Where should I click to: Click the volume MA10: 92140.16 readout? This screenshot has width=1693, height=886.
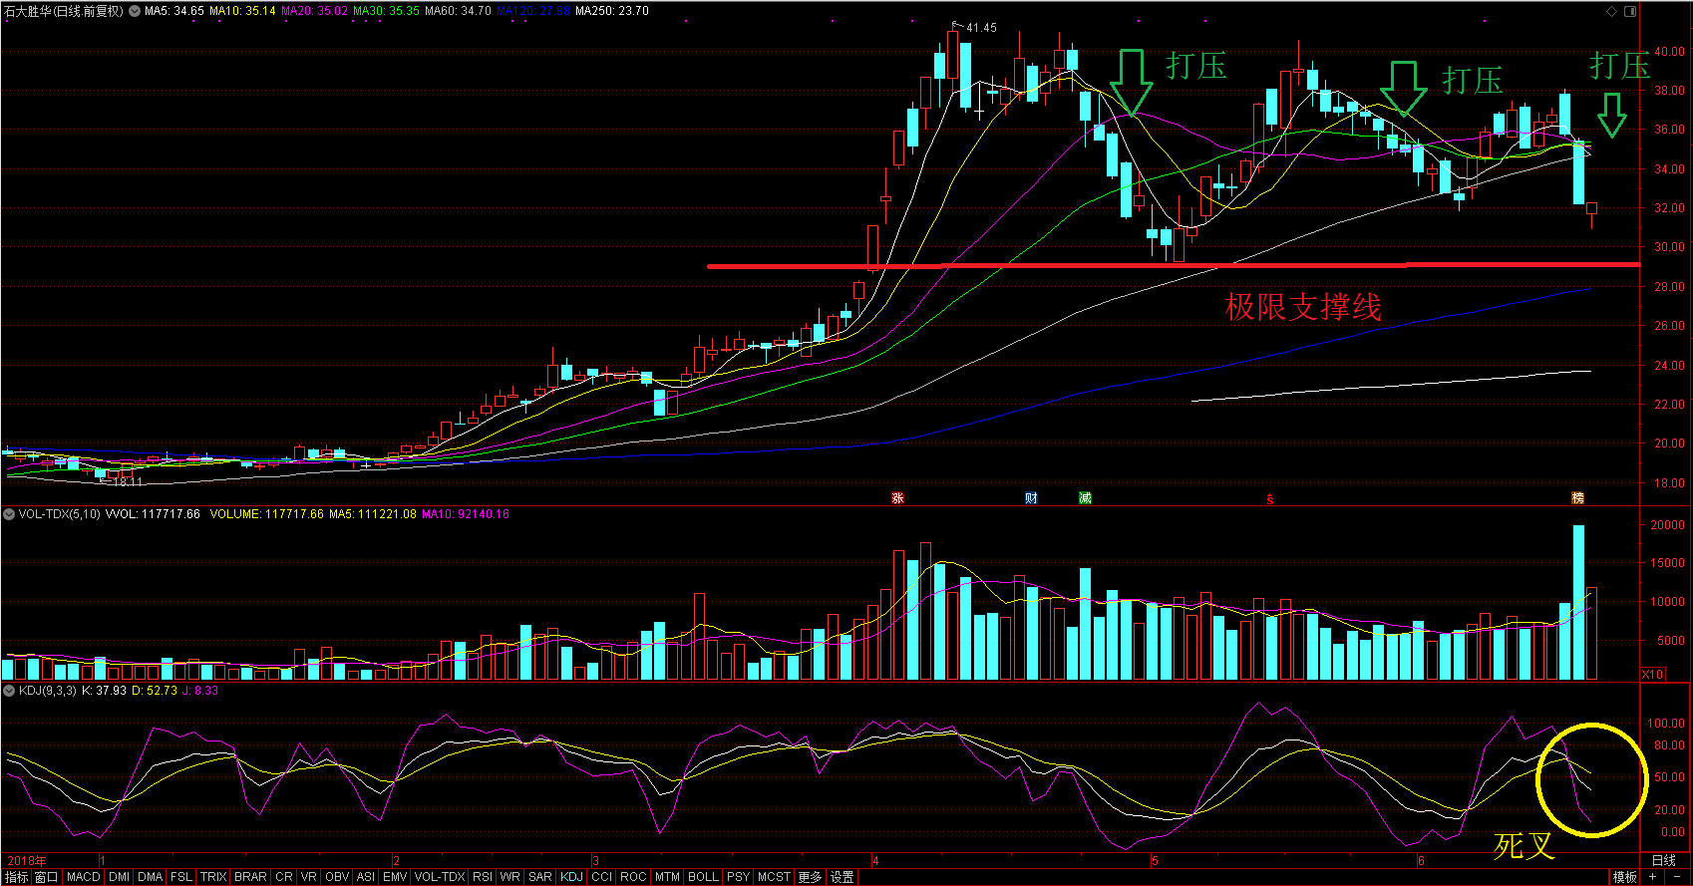[x=466, y=514]
